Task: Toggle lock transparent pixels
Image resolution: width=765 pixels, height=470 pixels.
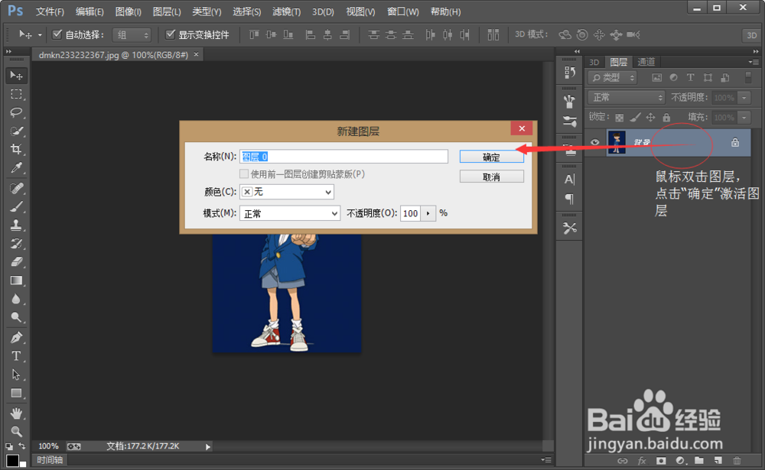Action: tap(619, 118)
